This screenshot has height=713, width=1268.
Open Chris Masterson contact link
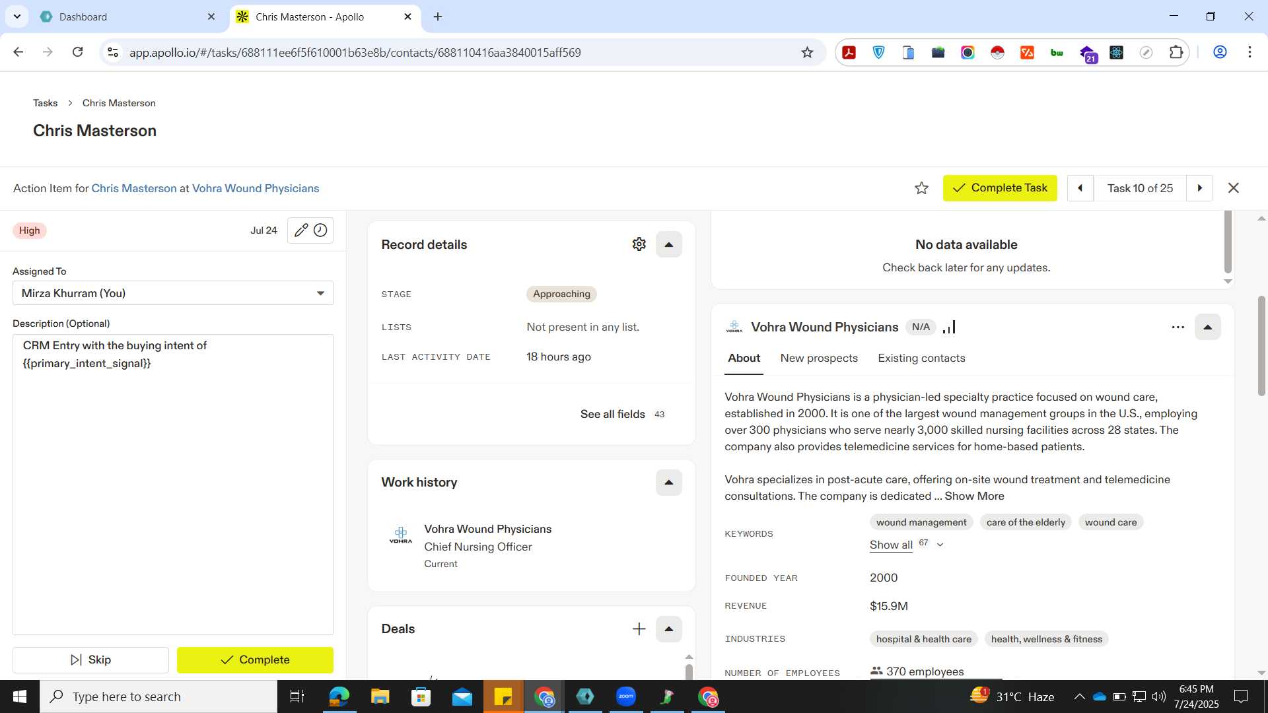(x=134, y=188)
